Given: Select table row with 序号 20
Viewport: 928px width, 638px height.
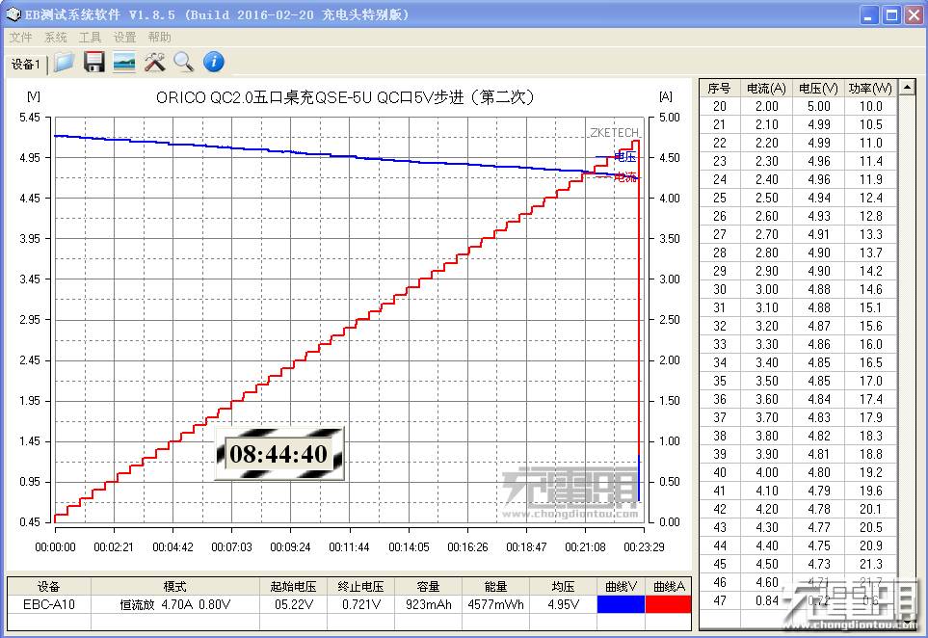Looking at the screenshot, I should 799,107.
